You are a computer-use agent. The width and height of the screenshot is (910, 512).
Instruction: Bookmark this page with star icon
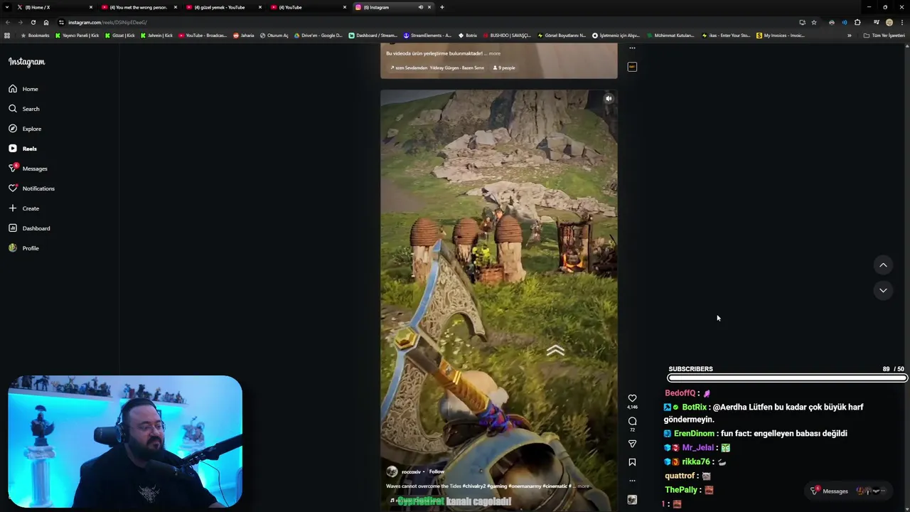814,22
